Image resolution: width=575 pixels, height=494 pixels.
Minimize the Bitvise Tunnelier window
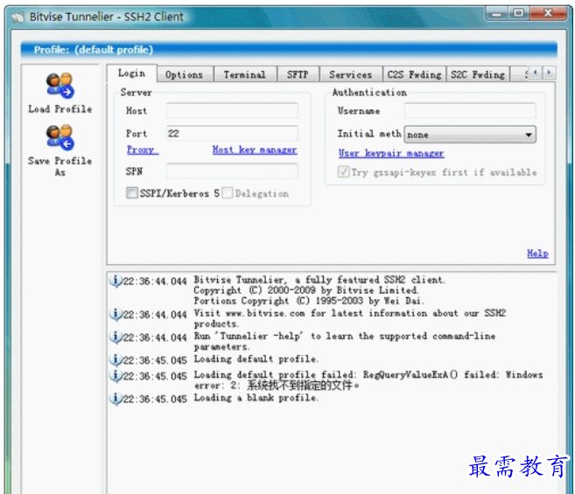[497, 14]
